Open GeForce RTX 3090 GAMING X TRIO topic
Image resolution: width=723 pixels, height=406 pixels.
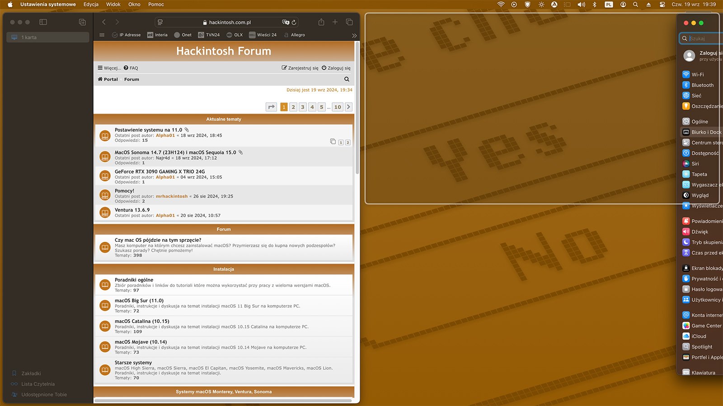tap(160, 172)
